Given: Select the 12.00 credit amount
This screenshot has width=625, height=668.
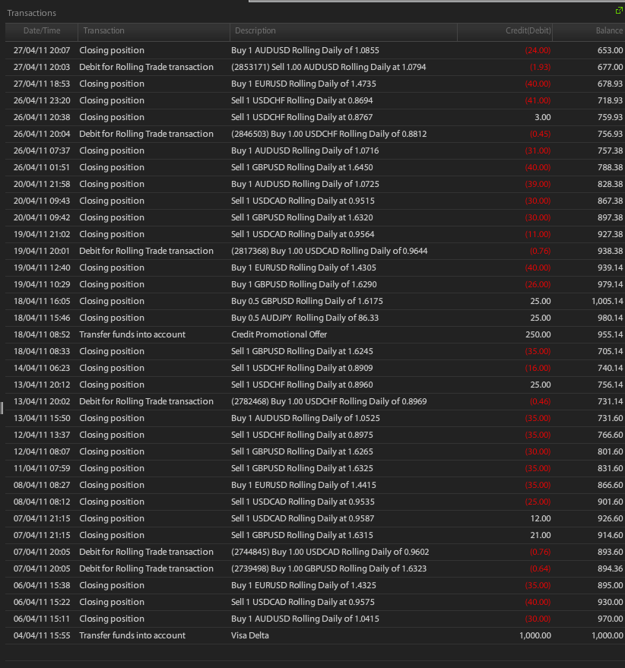Looking at the screenshot, I should (x=541, y=518).
